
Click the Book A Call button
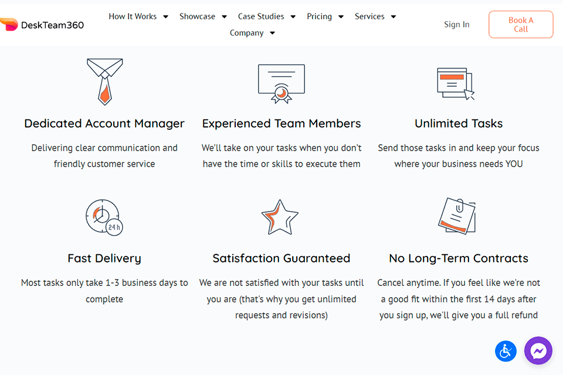(521, 25)
